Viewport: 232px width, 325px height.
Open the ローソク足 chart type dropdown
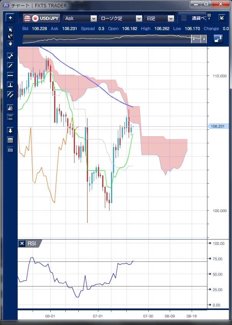coord(120,18)
